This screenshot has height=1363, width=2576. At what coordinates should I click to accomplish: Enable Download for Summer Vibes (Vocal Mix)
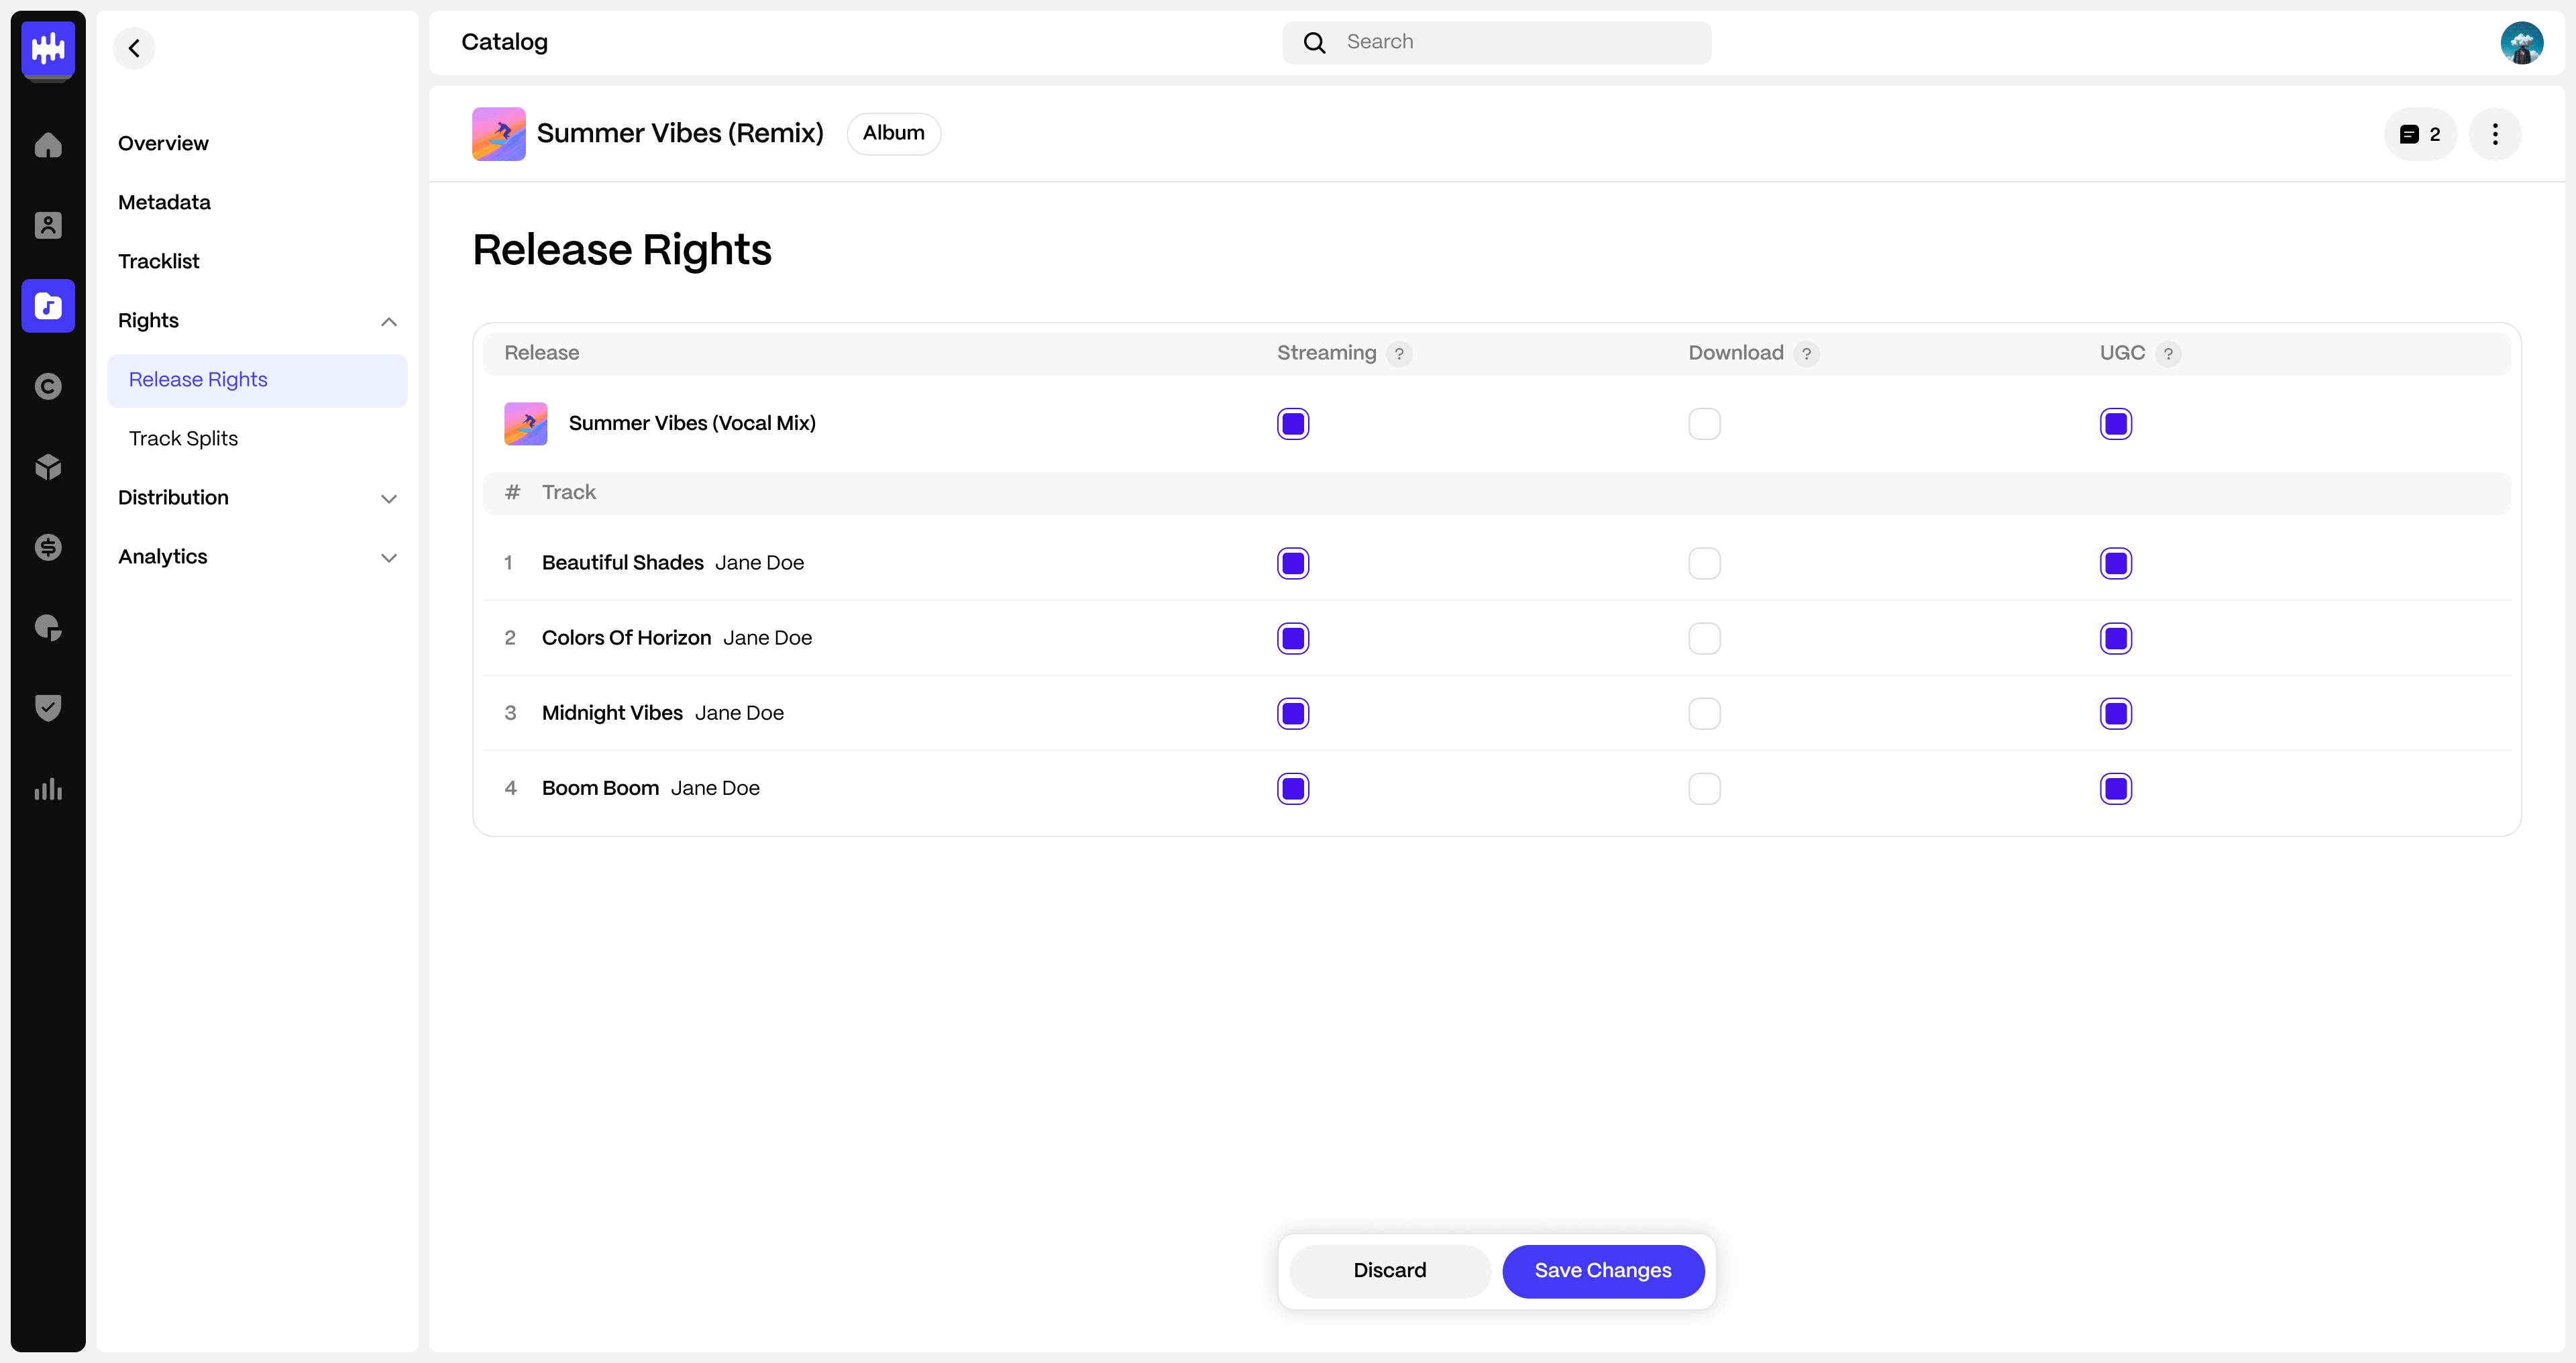point(1704,424)
